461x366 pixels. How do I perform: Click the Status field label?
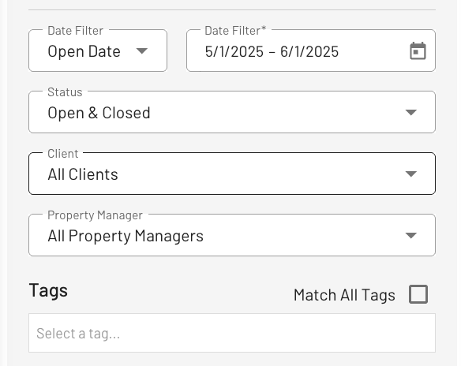pos(65,92)
